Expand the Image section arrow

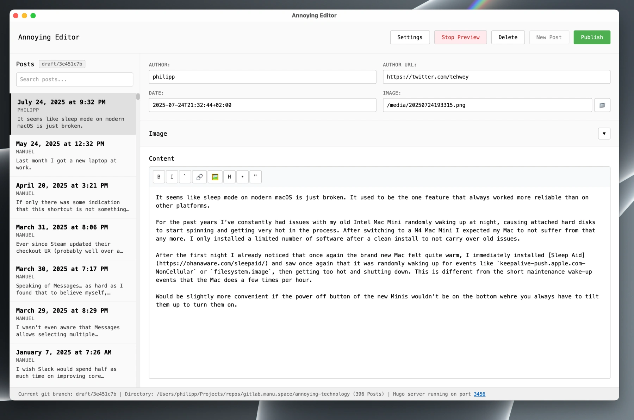point(604,134)
